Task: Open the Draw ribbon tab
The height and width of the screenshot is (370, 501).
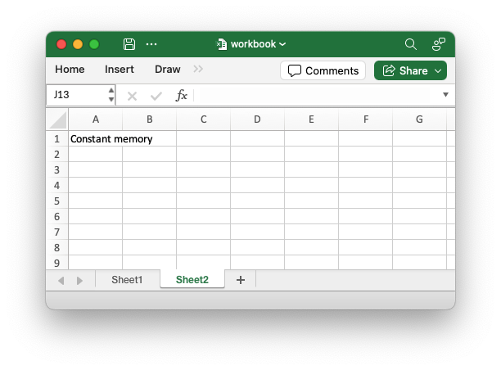Action: pyautogui.click(x=168, y=70)
